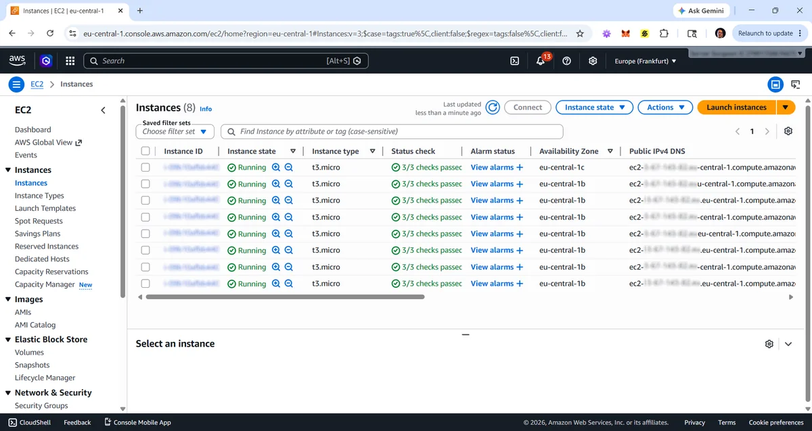
Task: Open the notifications bell with 13 alerts
Action: [540, 61]
